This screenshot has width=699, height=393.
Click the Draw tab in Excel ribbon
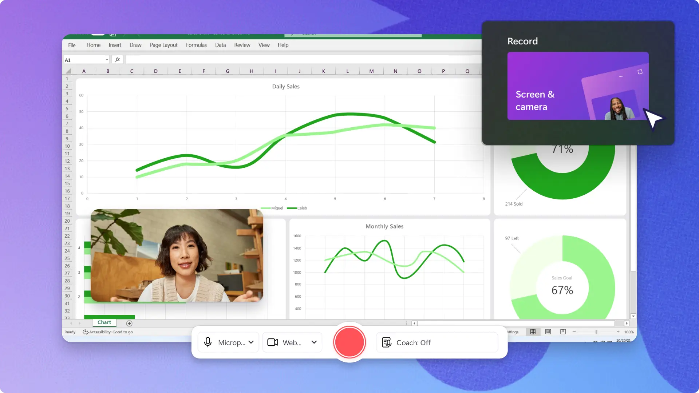pos(135,45)
